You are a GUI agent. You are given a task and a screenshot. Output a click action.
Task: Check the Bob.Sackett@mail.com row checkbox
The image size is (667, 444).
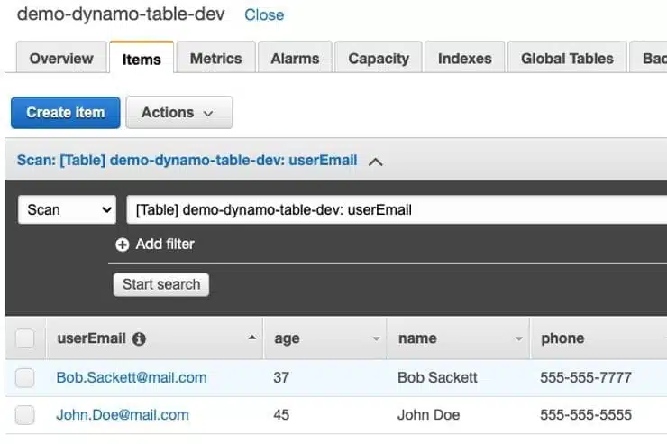[x=25, y=377]
